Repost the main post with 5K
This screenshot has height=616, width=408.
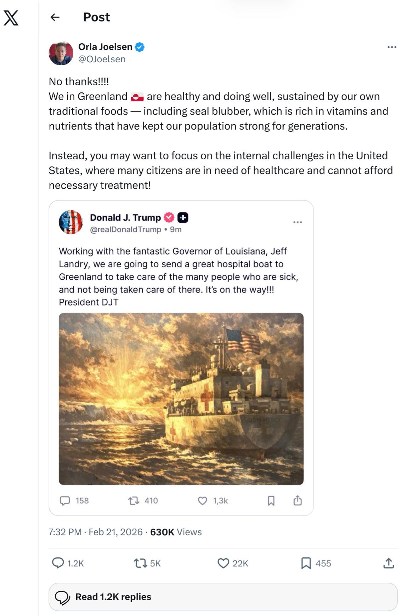coord(141,563)
